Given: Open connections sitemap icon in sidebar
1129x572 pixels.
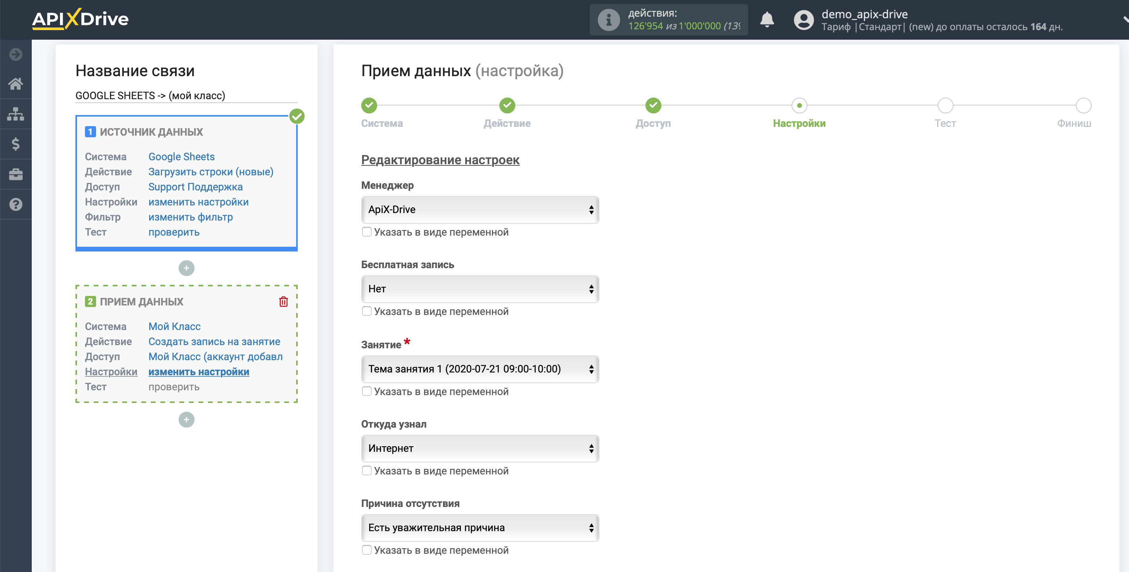Looking at the screenshot, I should point(16,114).
